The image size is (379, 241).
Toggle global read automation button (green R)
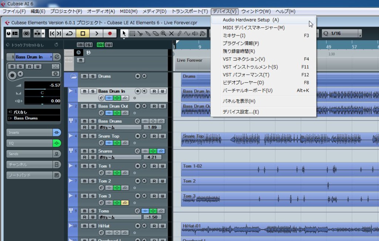100,45
